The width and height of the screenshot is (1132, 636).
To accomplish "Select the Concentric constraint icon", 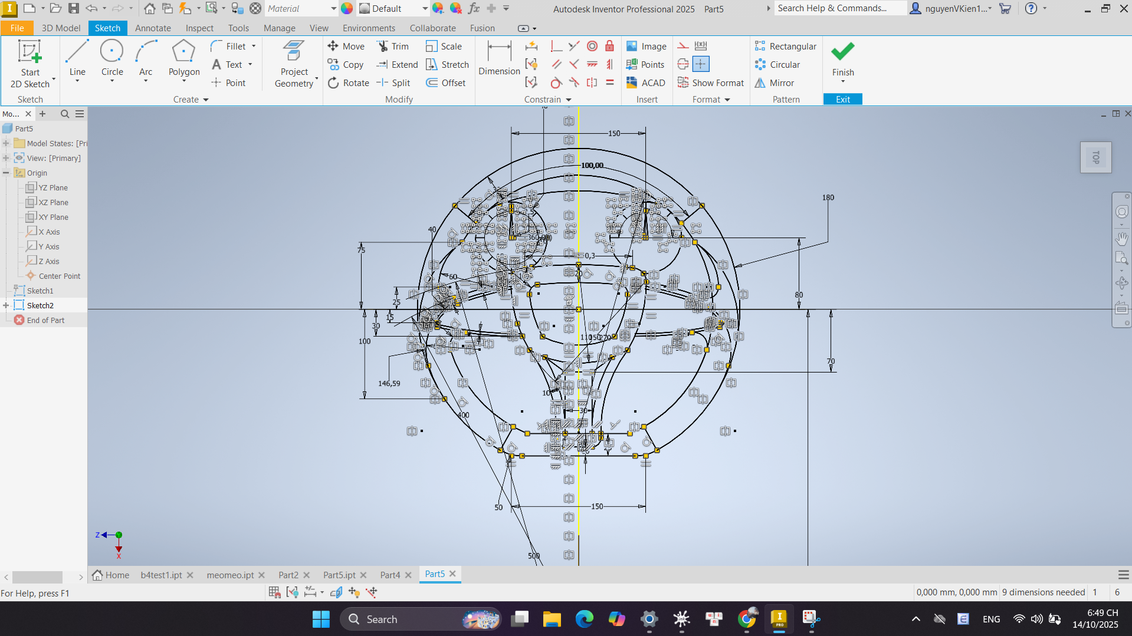I will (592, 47).
